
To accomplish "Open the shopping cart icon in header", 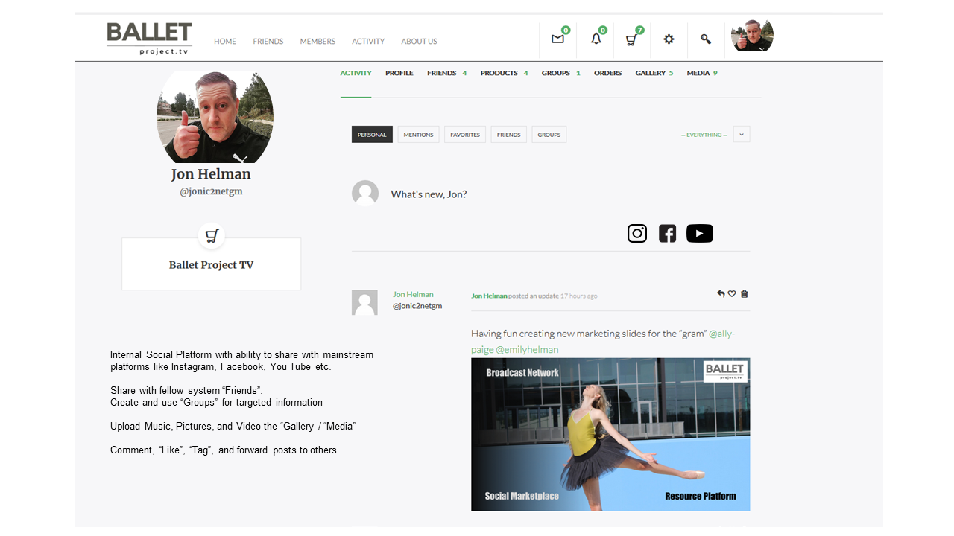I will (632, 39).
